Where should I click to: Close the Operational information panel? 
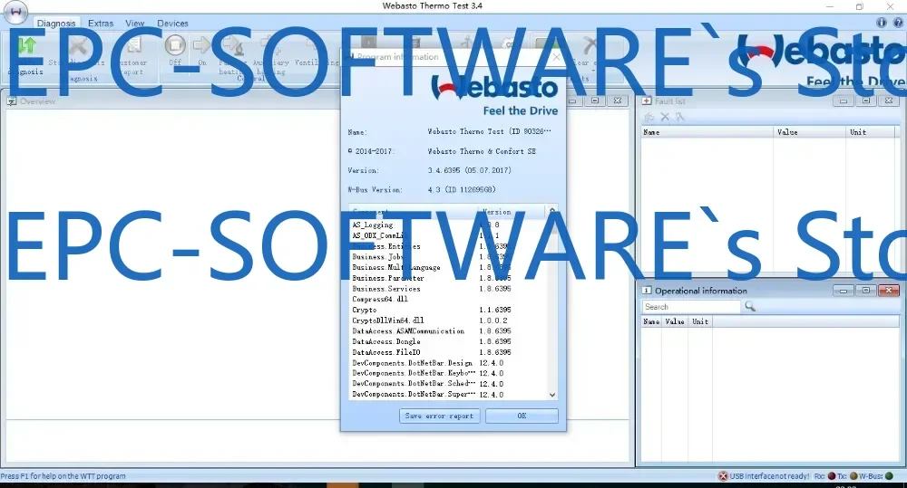click(889, 291)
